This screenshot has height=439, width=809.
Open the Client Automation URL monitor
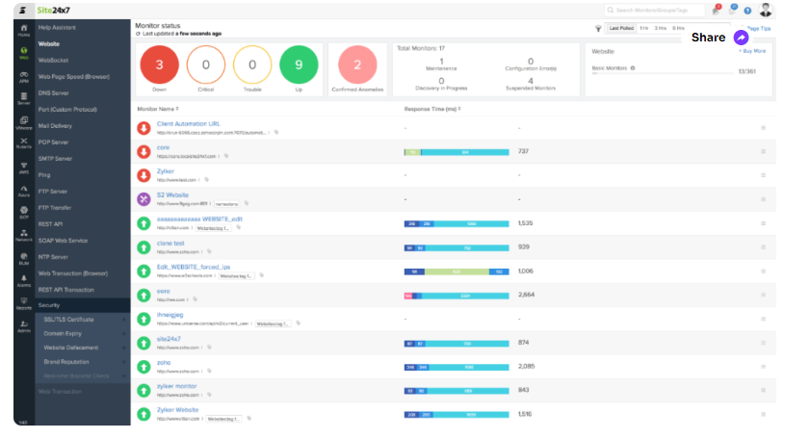pos(189,124)
